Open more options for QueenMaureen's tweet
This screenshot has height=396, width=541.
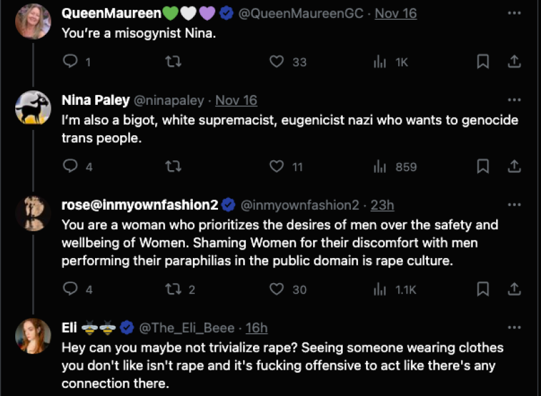pyautogui.click(x=514, y=13)
